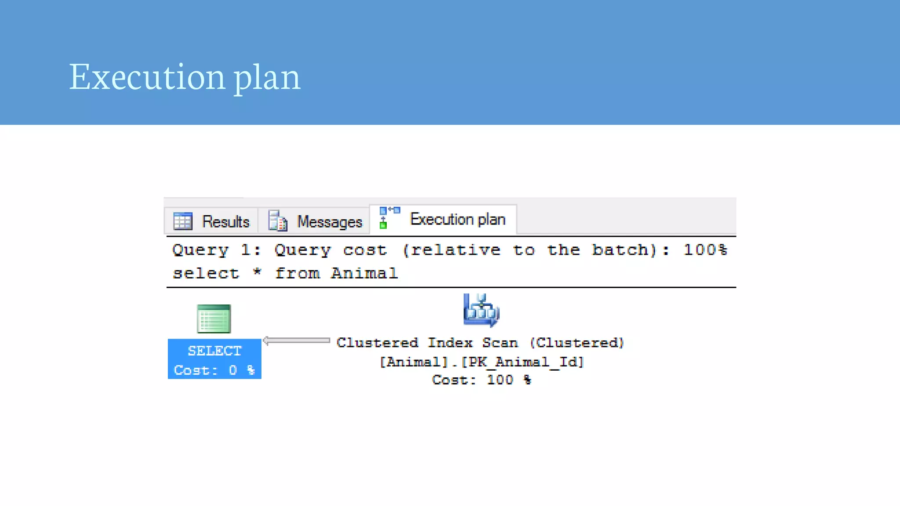Click the arrow connecting scan to SELECT

point(296,340)
